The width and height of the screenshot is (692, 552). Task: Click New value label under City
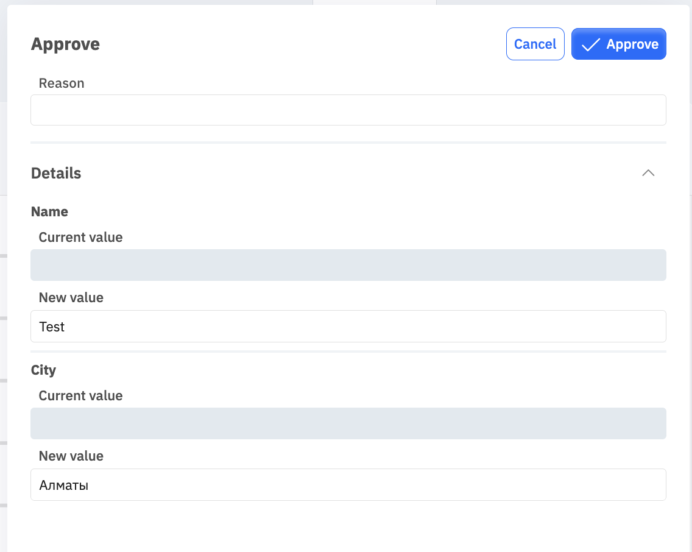[71, 456]
